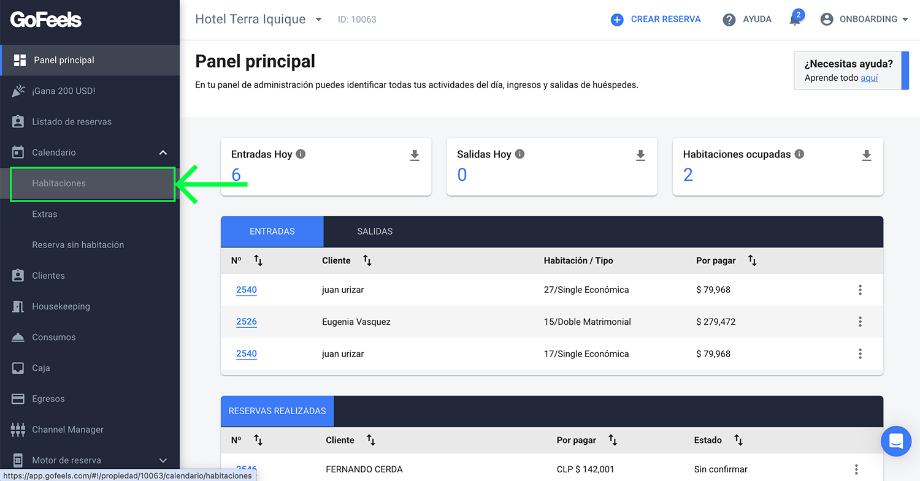Open the AYUDA help button
The width and height of the screenshot is (920, 481).
(x=747, y=20)
